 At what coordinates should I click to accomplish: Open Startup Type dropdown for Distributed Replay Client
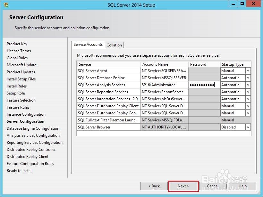(x=248, y=106)
